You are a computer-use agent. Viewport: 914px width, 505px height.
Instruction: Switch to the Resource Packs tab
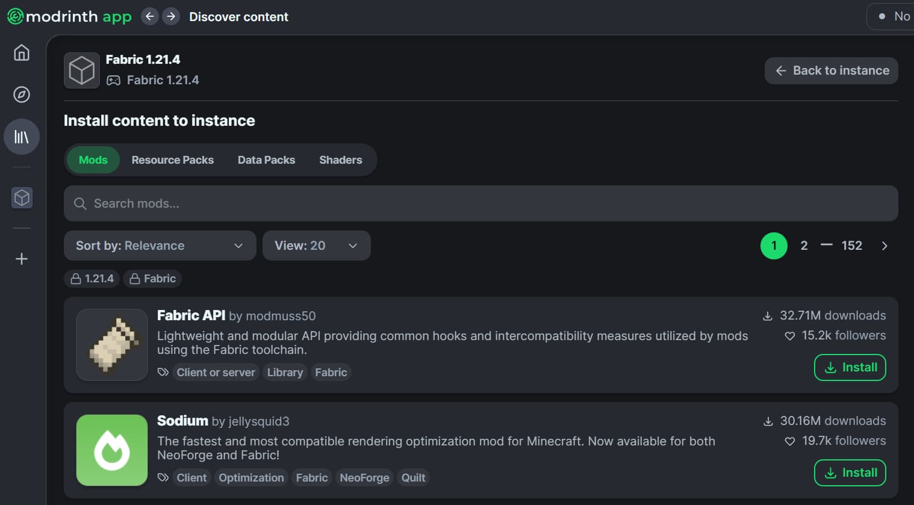tap(173, 160)
